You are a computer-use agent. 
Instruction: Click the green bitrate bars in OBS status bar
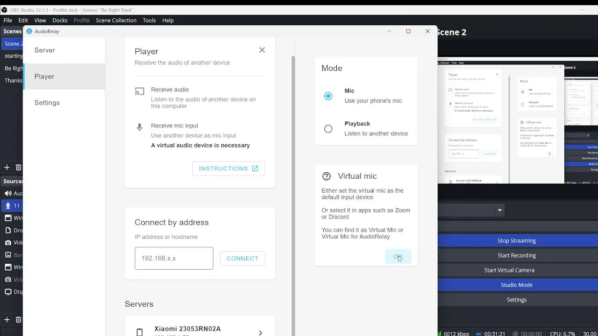point(440,334)
